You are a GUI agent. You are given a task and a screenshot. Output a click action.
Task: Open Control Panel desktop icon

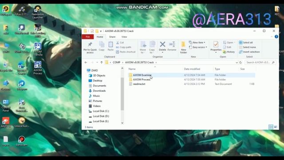tap(6, 105)
